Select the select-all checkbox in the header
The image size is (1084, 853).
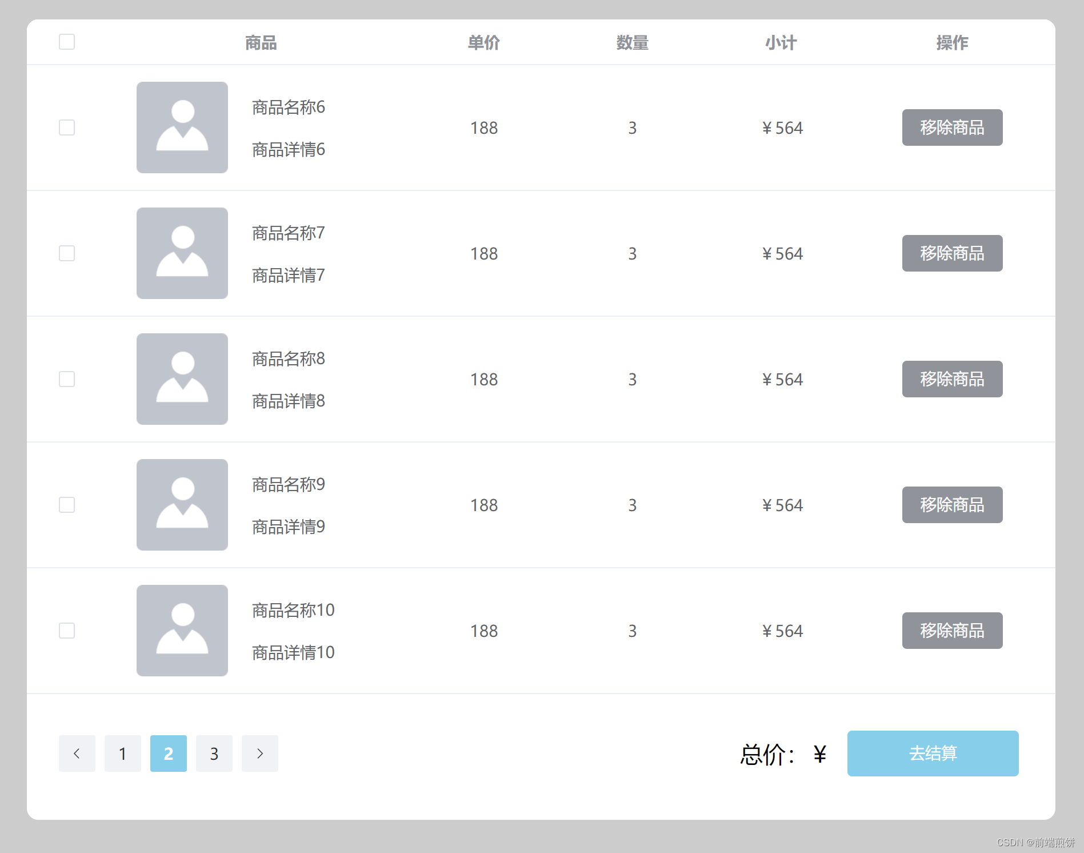pos(67,42)
